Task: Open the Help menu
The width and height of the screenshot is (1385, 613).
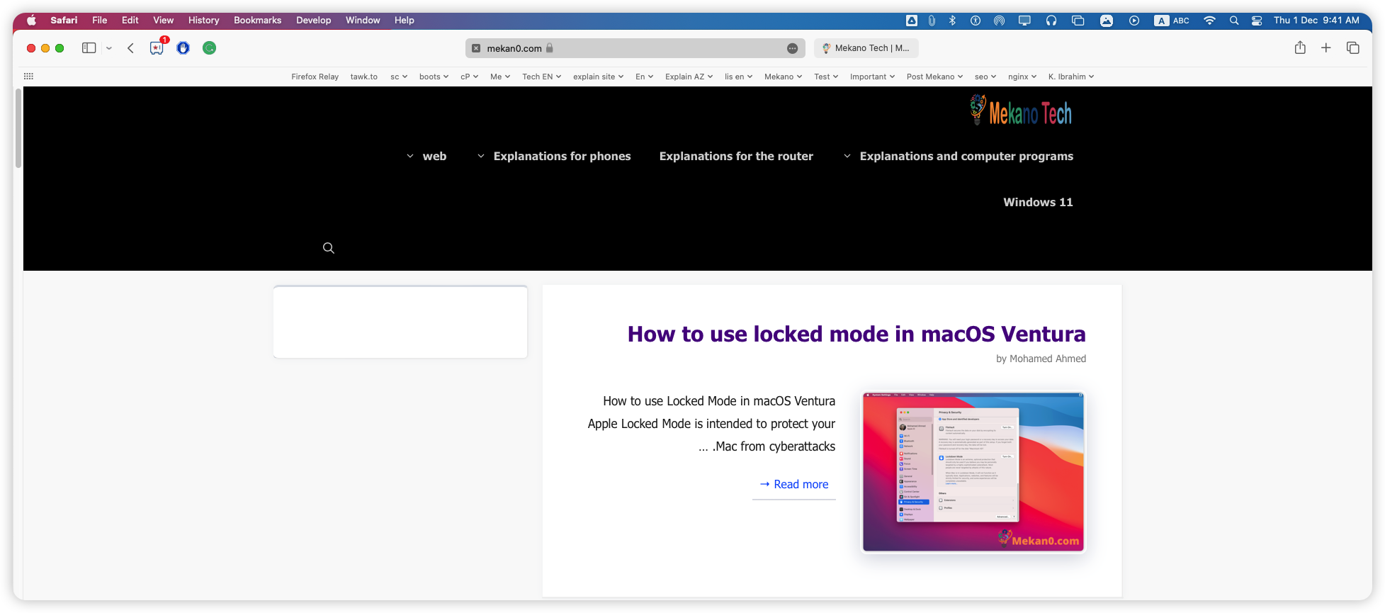Action: click(x=405, y=21)
